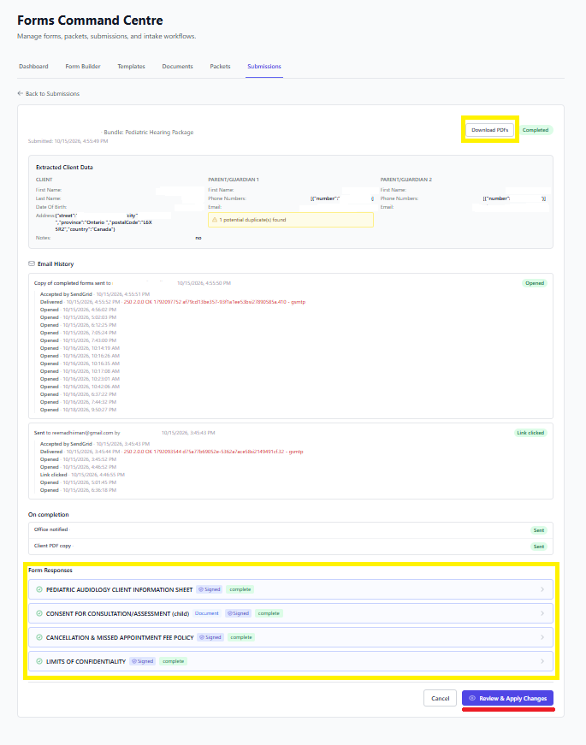
Task: Click the Download PDFs button
Action: coord(490,130)
